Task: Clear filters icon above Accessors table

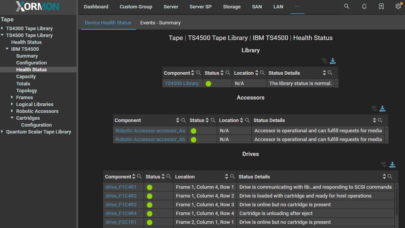Action: pyautogui.click(x=374, y=109)
